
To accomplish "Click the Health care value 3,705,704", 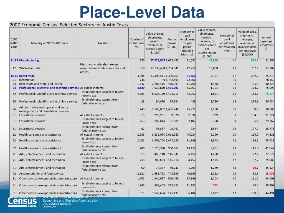I will [x=158, y=140].
